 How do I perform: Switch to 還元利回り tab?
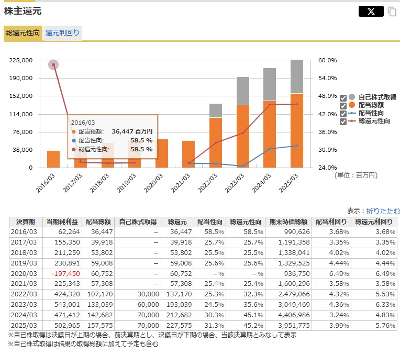tap(62, 33)
